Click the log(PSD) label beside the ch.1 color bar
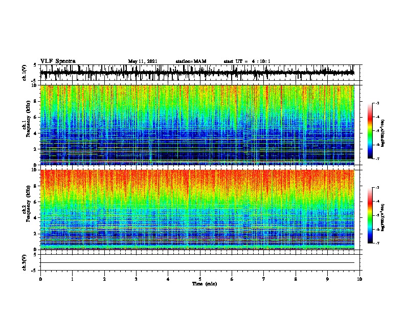The width and height of the screenshot is (405, 313). tap(382, 133)
